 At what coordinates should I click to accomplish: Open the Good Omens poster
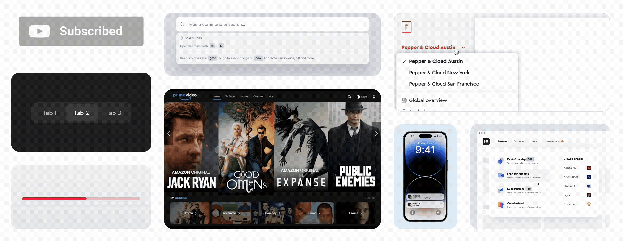point(246,148)
